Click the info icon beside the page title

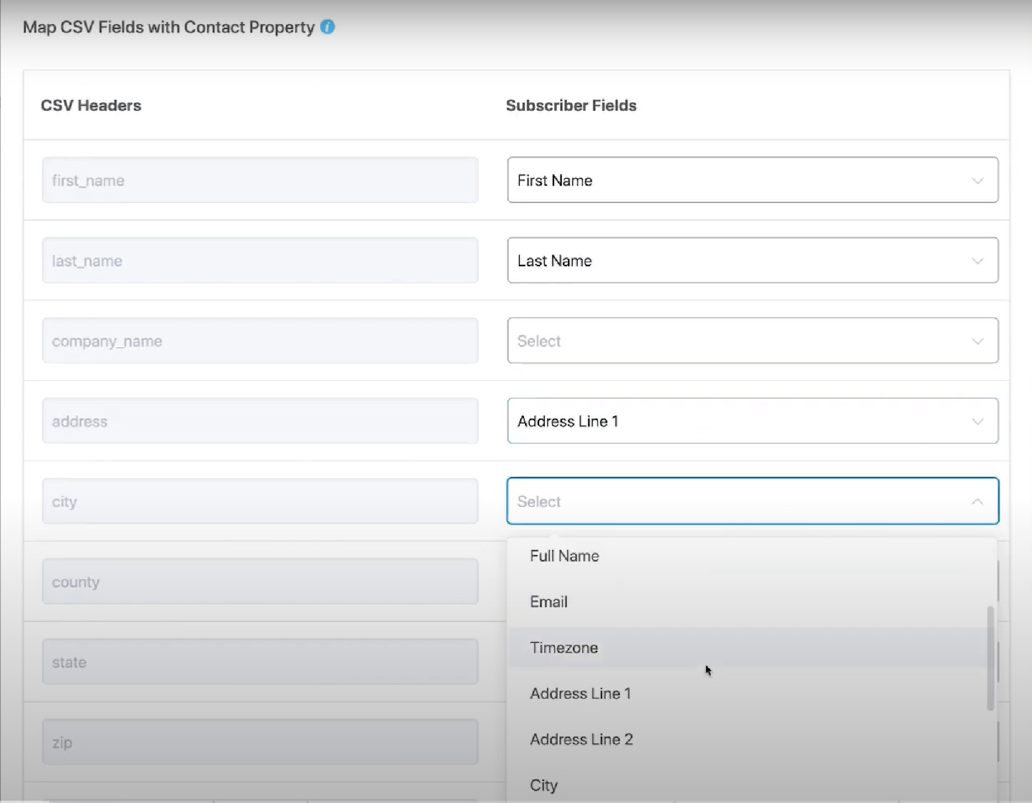coord(327,27)
